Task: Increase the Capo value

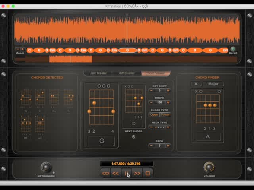Action: (x=168, y=146)
